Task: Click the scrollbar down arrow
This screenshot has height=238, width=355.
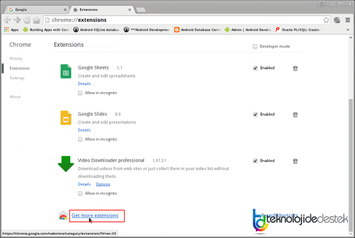Action: [351, 234]
